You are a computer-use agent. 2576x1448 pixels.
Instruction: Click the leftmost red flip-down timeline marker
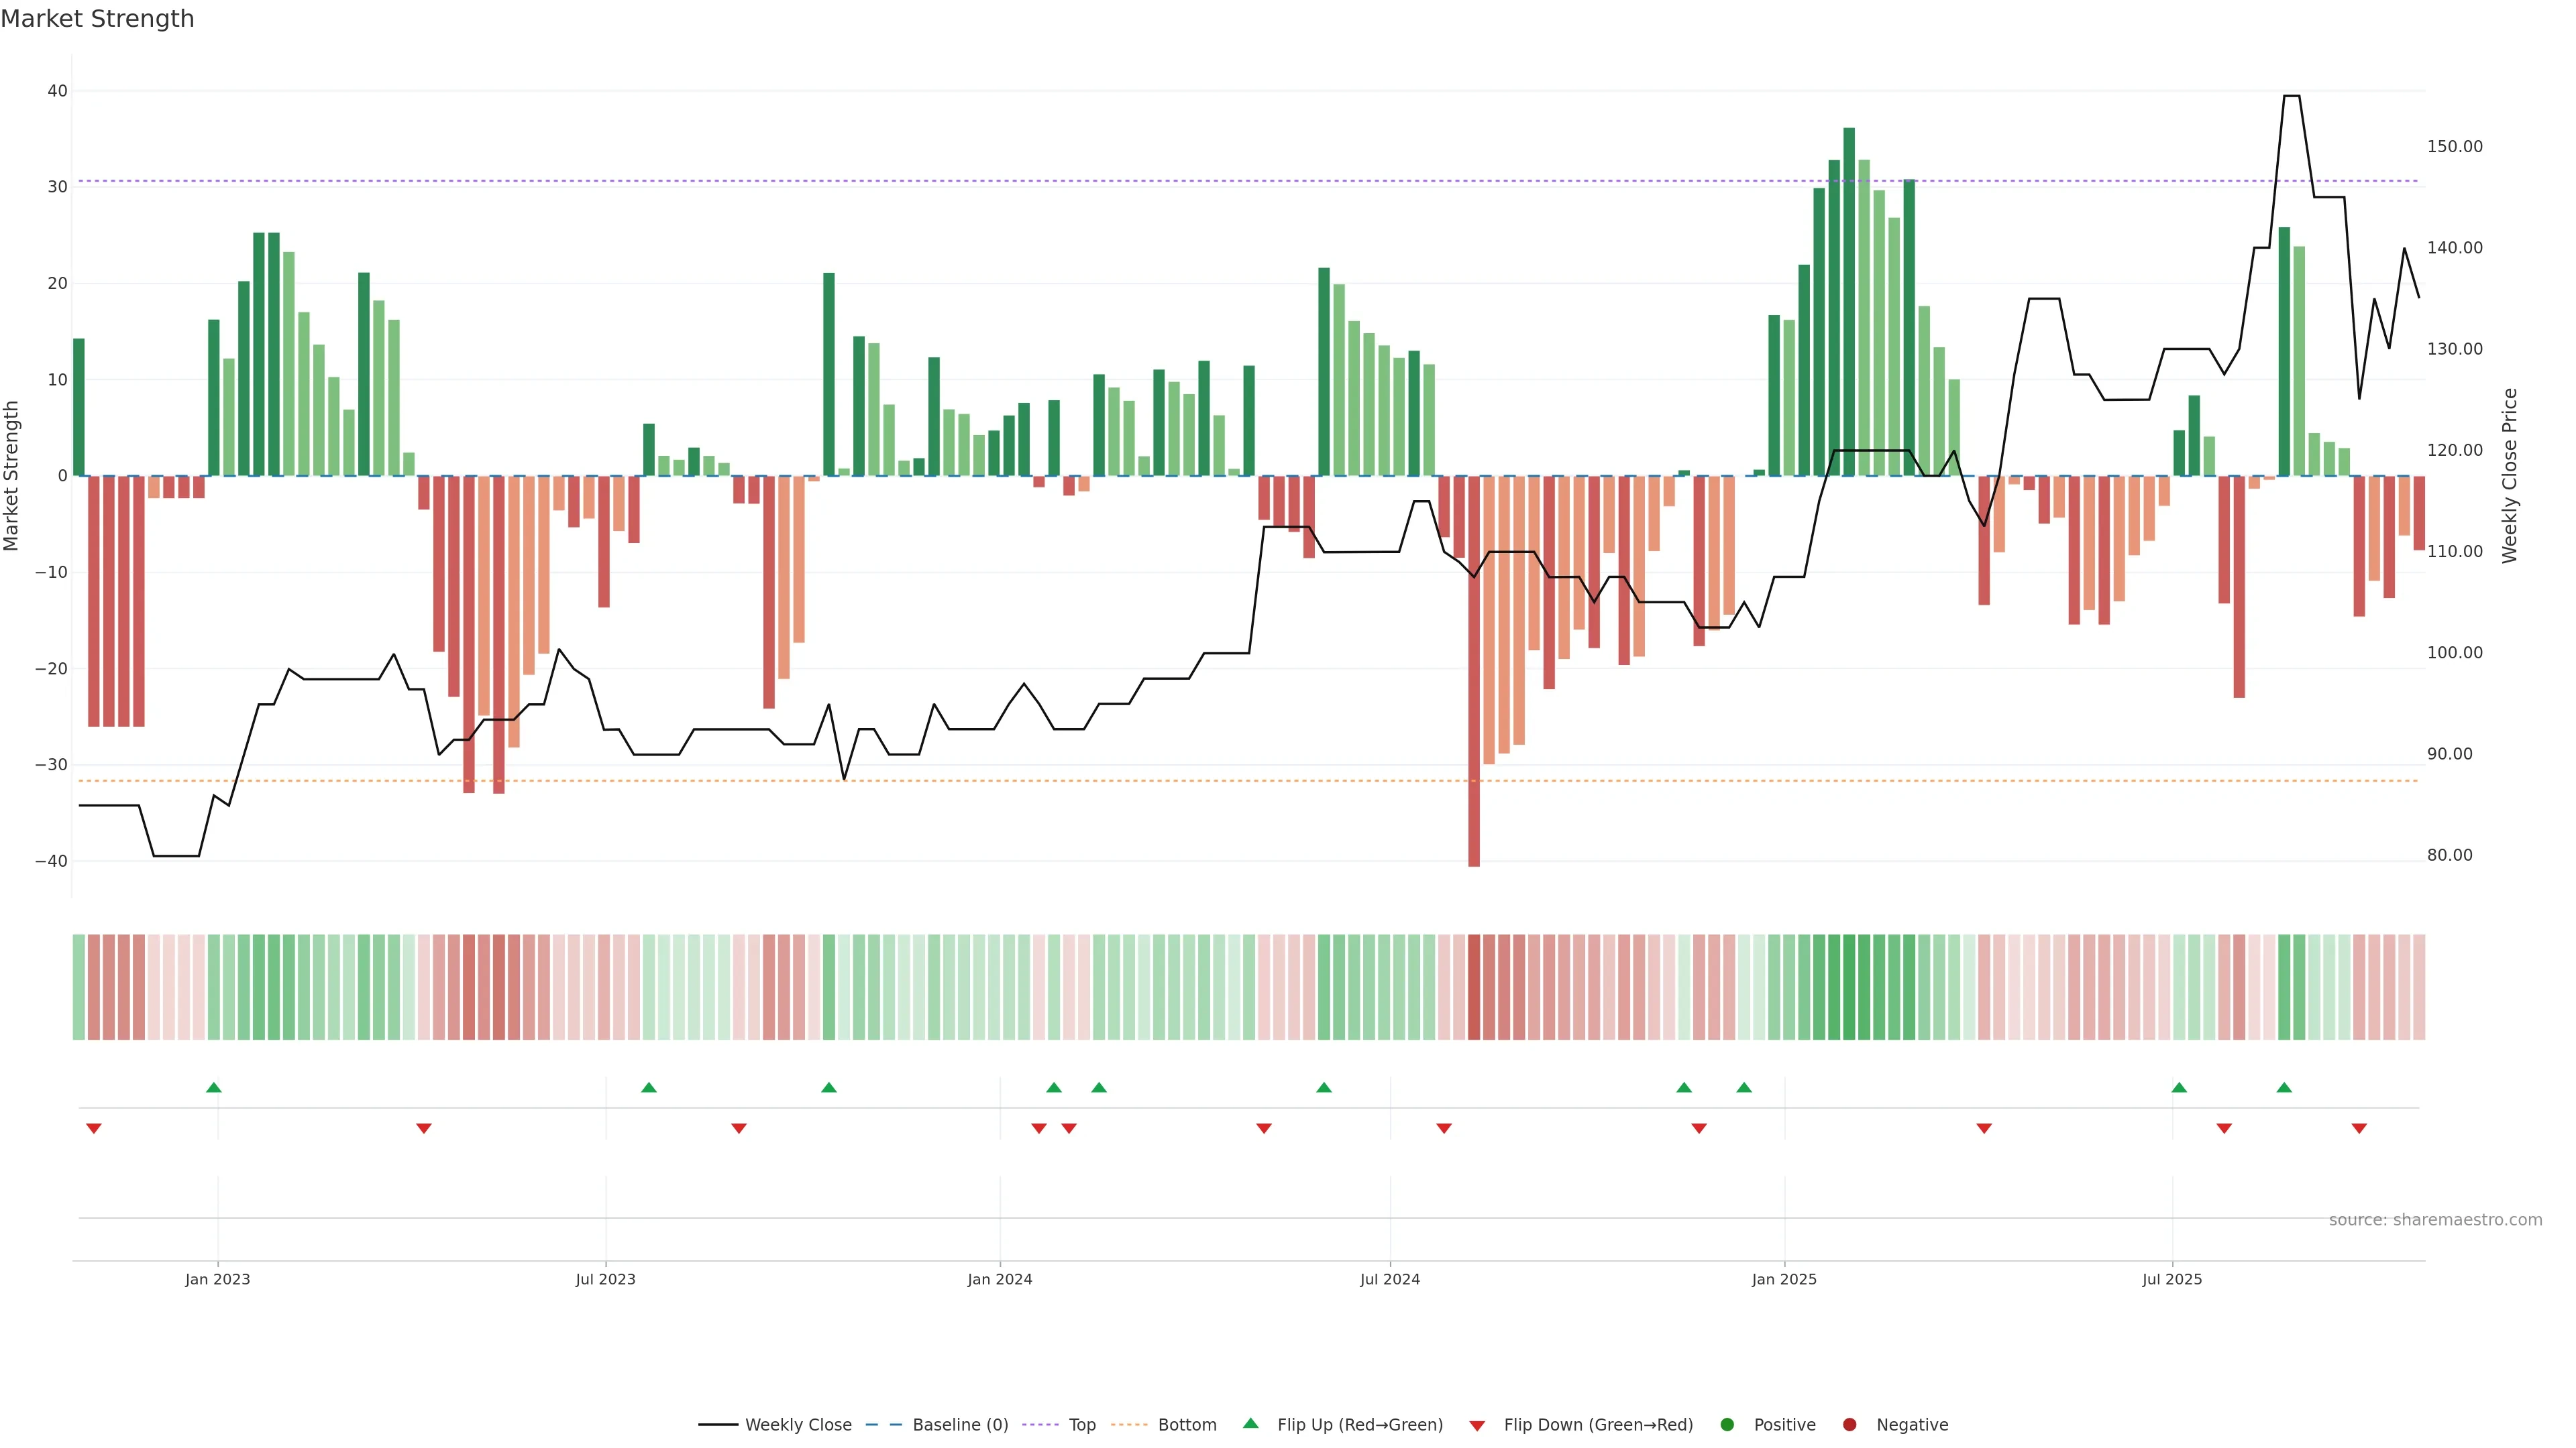(94, 1128)
